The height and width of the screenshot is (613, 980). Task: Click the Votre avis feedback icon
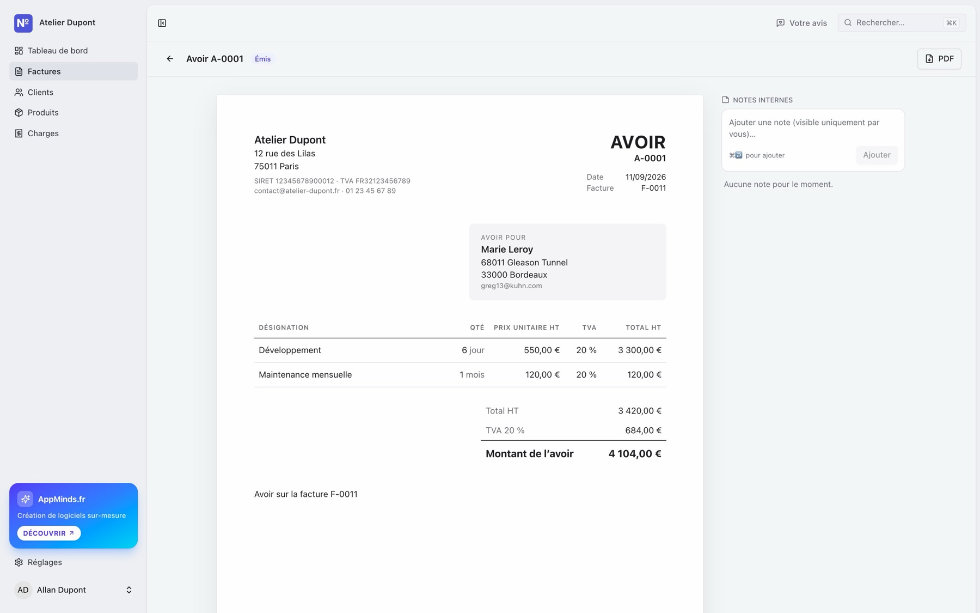[x=780, y=23]
